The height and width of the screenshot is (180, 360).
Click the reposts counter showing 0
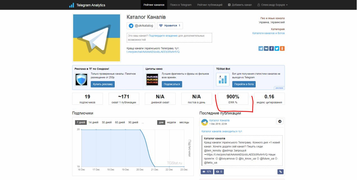(219, 172)
